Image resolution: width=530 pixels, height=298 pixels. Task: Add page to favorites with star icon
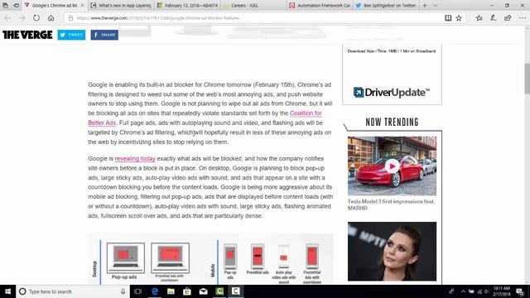pos(459,18)
